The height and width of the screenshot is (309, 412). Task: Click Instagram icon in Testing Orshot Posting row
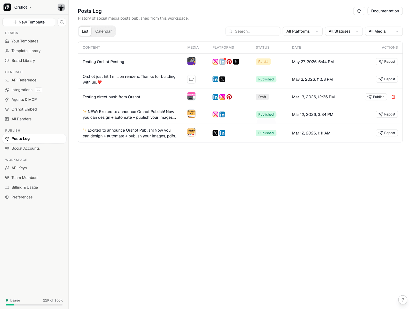click(216, 62)
